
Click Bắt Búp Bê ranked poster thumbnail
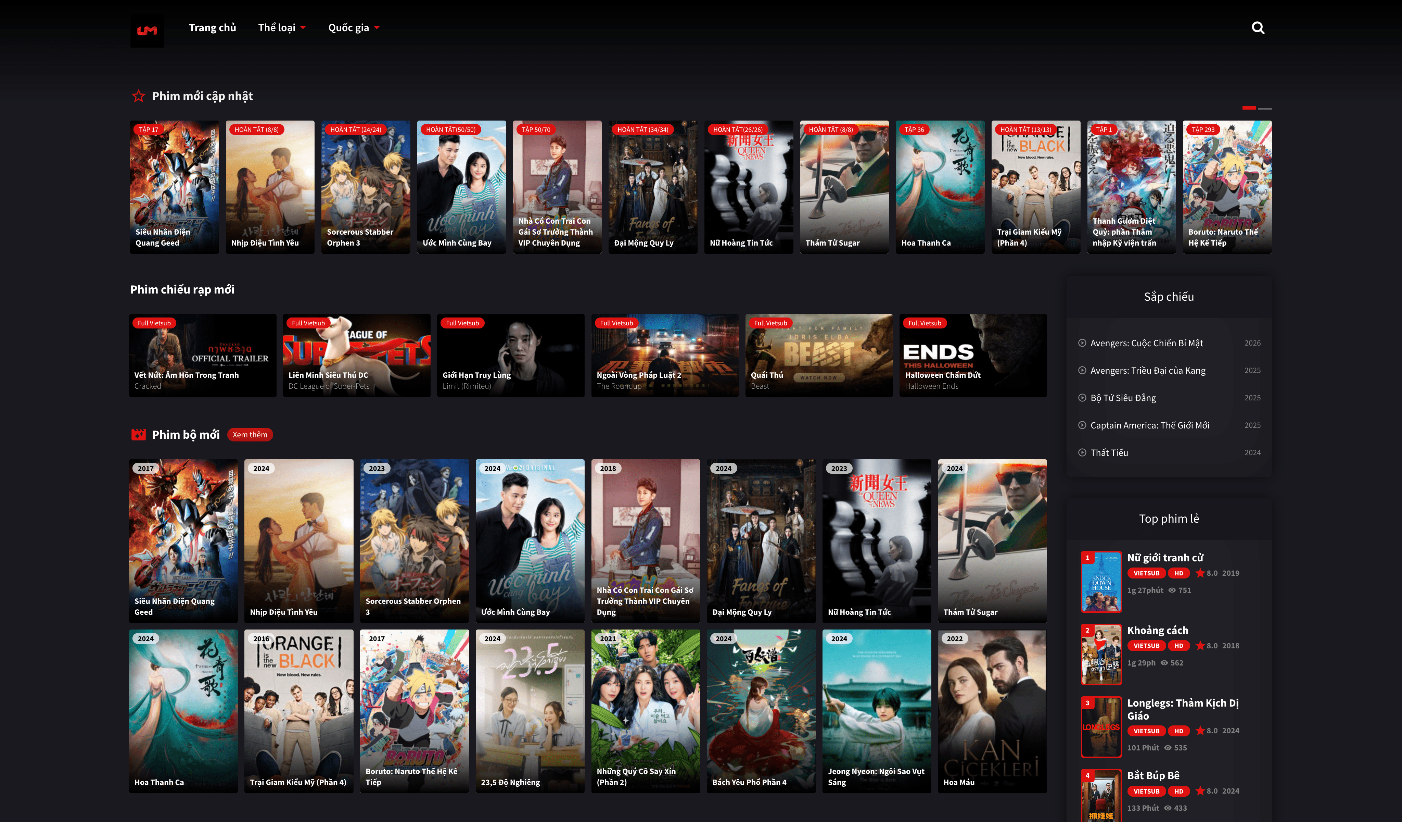point(1101,796)
